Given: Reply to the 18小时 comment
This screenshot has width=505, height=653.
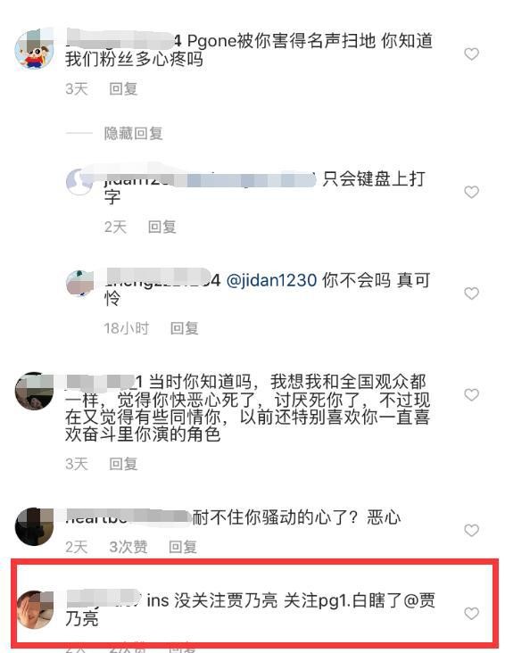Looking at the screenshot, I should click(184, 328).
